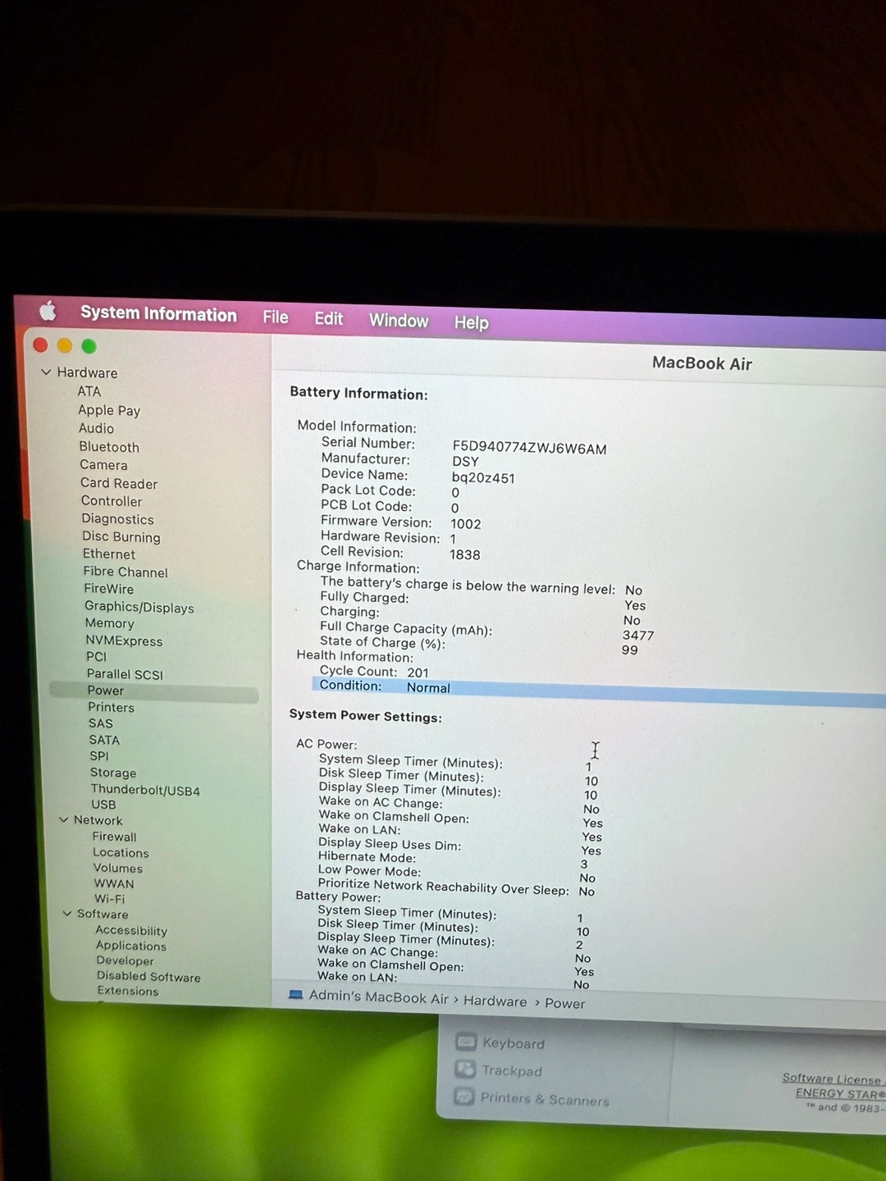Click the red close window button
This screenshot has width=886, height=1181.
(40, 344)
